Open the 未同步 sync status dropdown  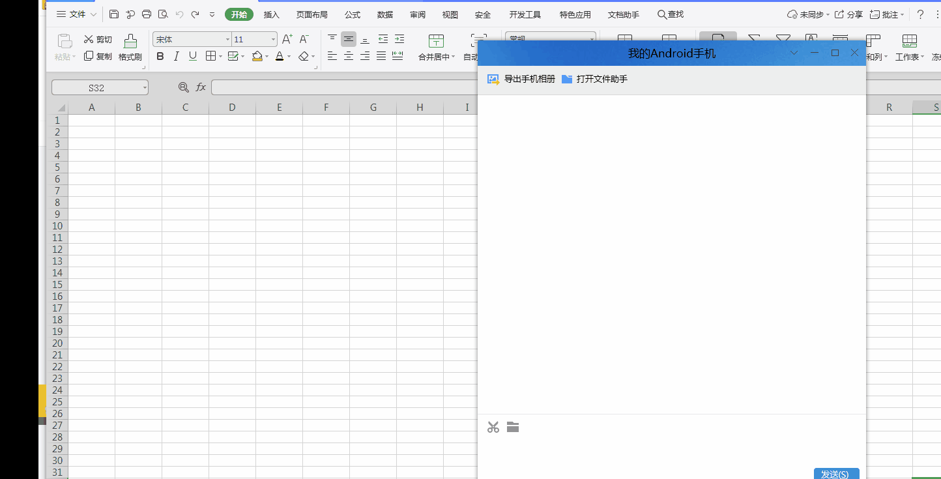[828, 14]
